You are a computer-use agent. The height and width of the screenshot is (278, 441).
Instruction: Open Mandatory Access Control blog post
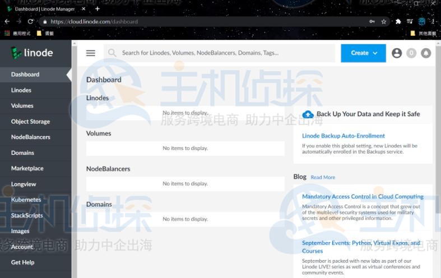pyautogui.click(x=363, y=196)
